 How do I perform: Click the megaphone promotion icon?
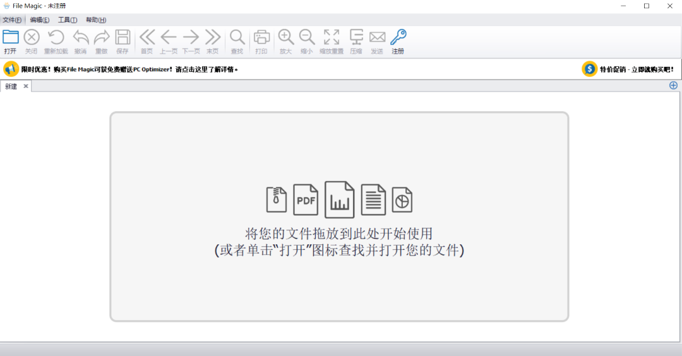point(11,69)
